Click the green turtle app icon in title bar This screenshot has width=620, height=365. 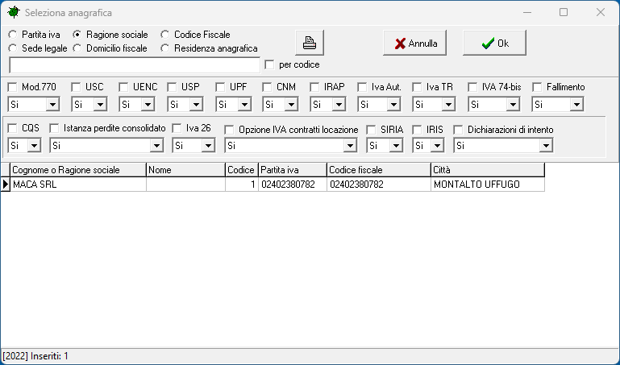point(13,13)
